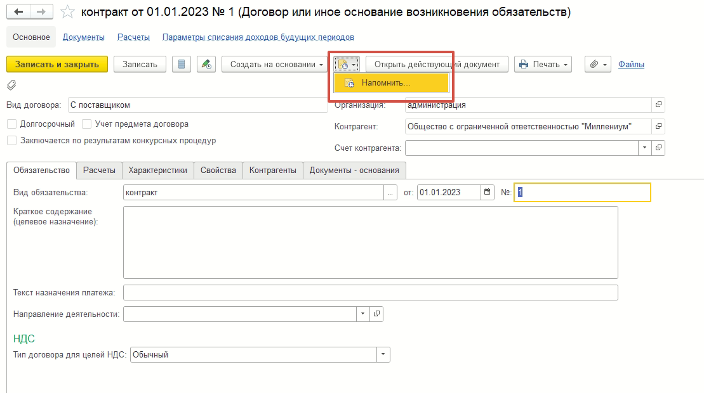Click the contract number № field
Image resolution: width=704 pixels, height=393 pixels.
coord(582,192)
